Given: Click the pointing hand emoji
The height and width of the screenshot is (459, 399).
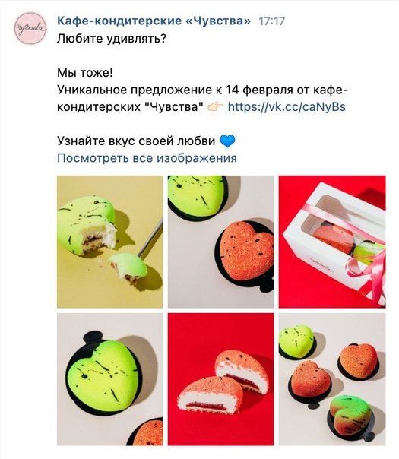Looking at the screenshot, I should (x=215, y=107).
